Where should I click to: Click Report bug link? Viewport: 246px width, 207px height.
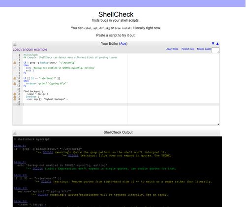(x=187, y=49)
